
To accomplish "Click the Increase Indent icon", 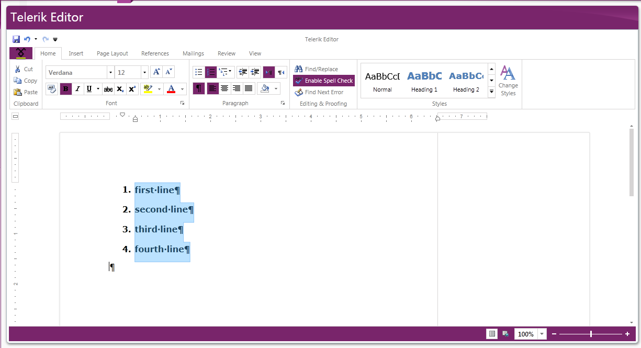I will 255,72.
